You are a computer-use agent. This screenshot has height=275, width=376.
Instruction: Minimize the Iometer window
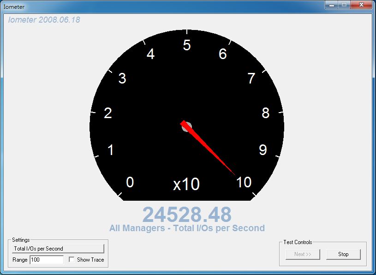point(331,5)
